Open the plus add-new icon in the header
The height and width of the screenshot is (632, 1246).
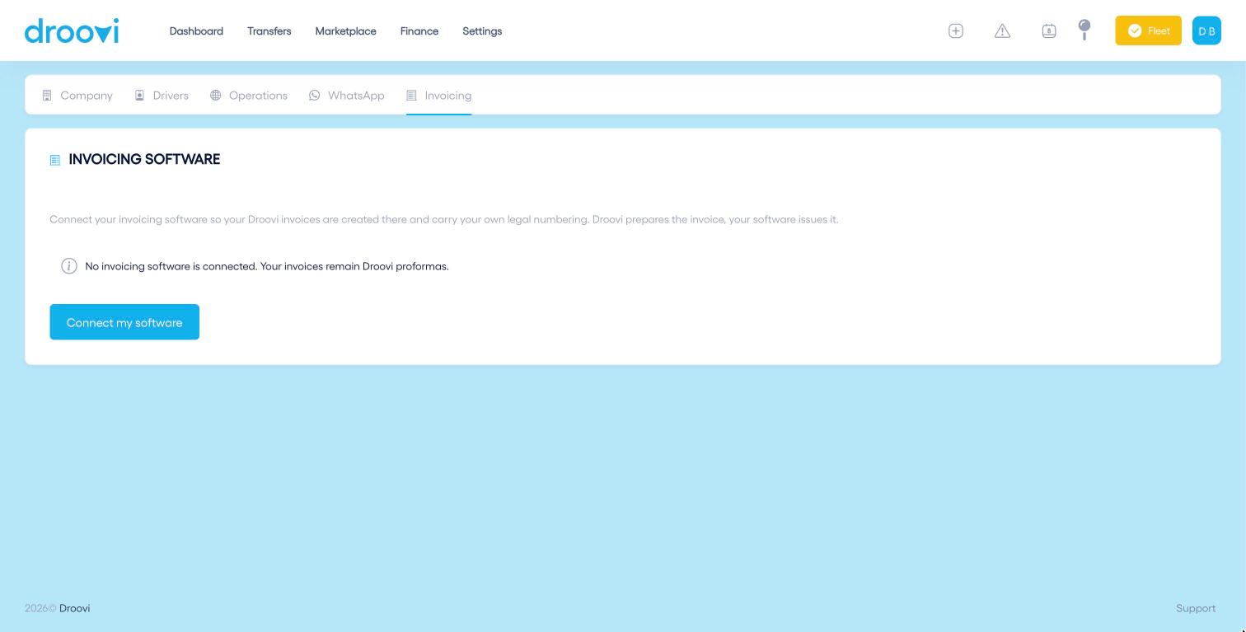click(956, 30)
